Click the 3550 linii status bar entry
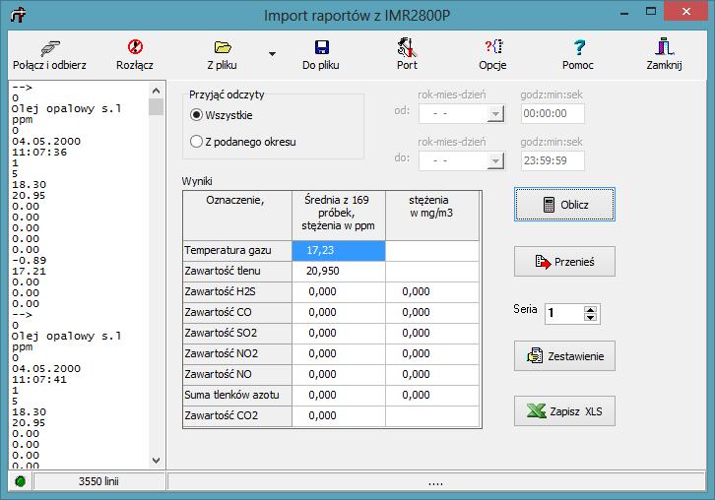 pyautogui.click(x=98, y=481)
